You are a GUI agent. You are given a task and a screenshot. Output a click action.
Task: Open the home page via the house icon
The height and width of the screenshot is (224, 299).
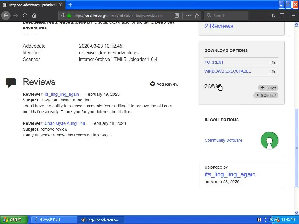click(34, 15)
